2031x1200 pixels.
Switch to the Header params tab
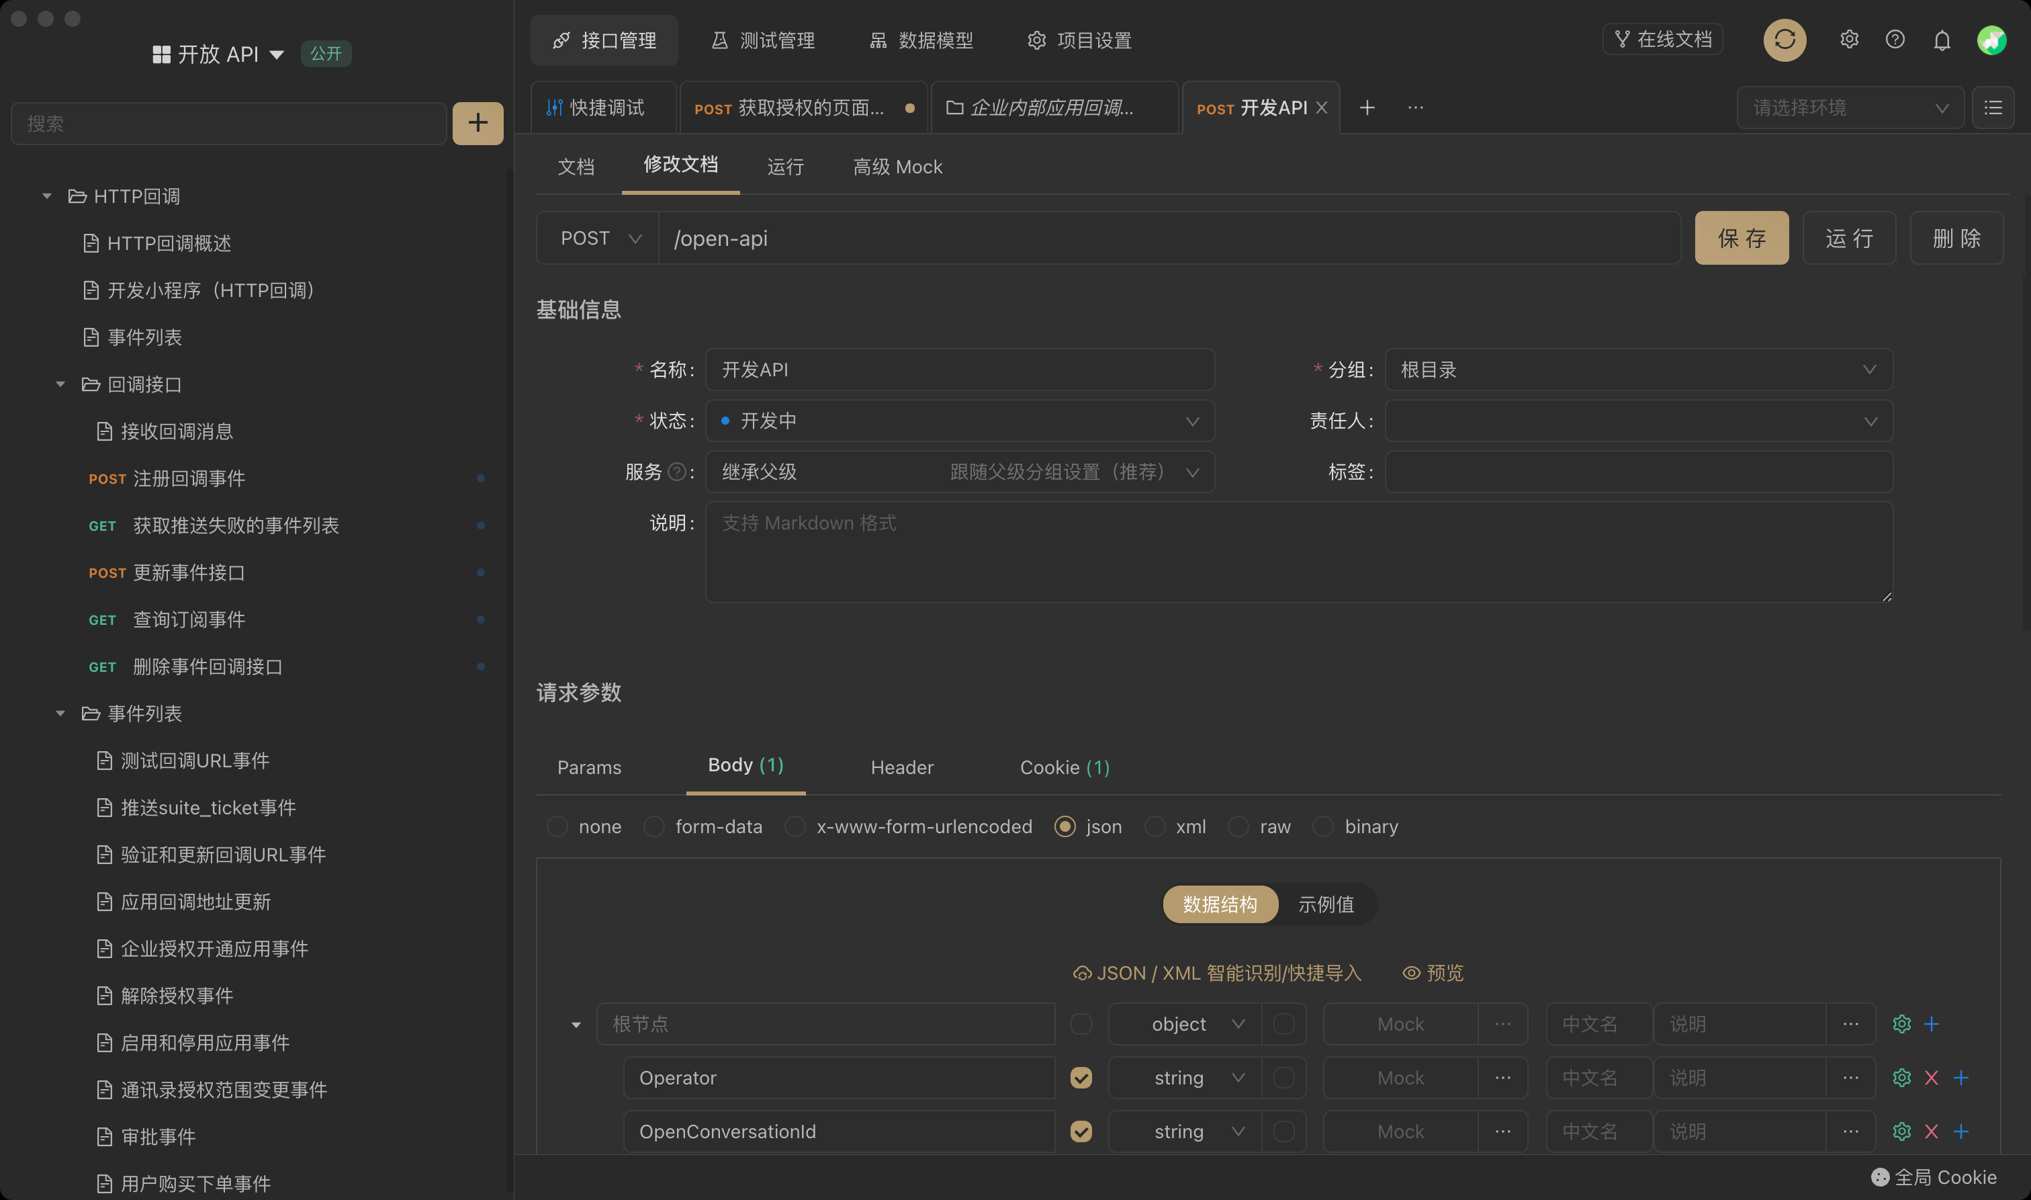[902, 767]
